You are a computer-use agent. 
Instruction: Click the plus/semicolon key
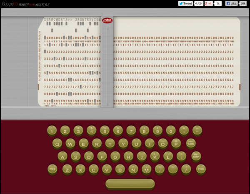181,157
